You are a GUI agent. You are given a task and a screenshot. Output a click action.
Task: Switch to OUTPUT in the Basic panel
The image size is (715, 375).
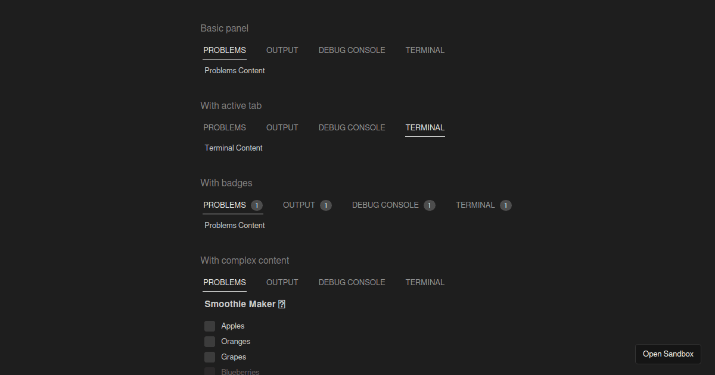click(282, 50)
